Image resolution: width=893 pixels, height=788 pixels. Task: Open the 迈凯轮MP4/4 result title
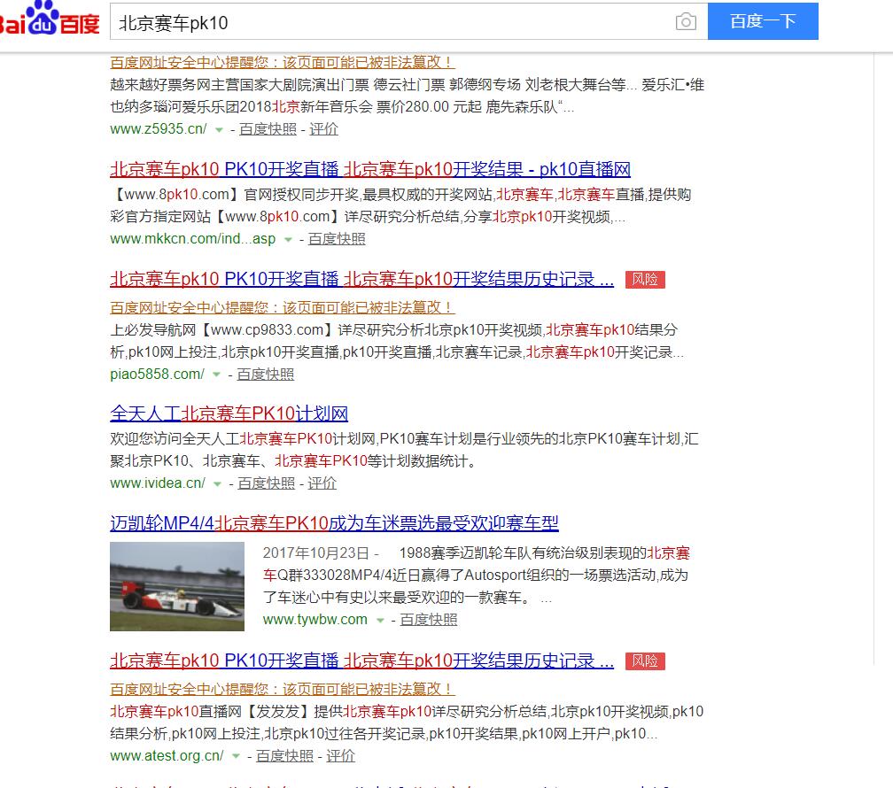click(x=334, y=523)
